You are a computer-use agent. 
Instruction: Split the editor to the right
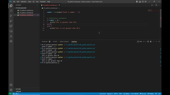156,5
